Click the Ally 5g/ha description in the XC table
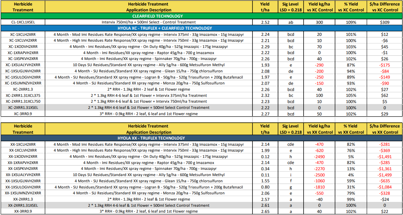The width and height of the screenshot is (403, 215). pos(149,65)
